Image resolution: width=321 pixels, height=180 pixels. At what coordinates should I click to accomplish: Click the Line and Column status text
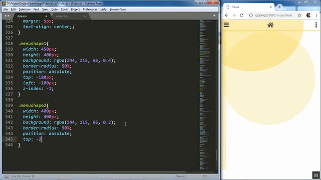point(23,176)
